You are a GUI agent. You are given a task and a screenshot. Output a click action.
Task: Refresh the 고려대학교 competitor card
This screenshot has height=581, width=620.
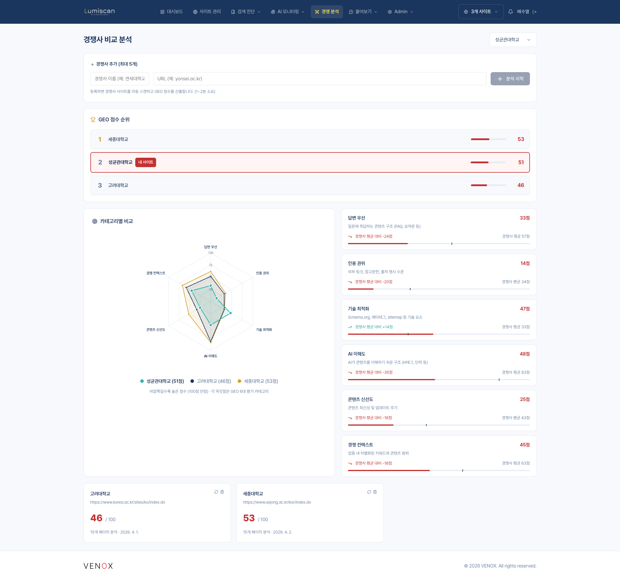click(216, 492)
